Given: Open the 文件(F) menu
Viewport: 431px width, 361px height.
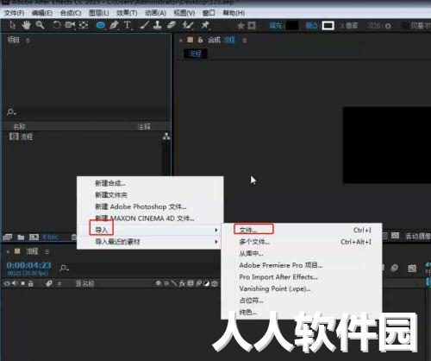Looking at the screenshot, I should point(14,13).
